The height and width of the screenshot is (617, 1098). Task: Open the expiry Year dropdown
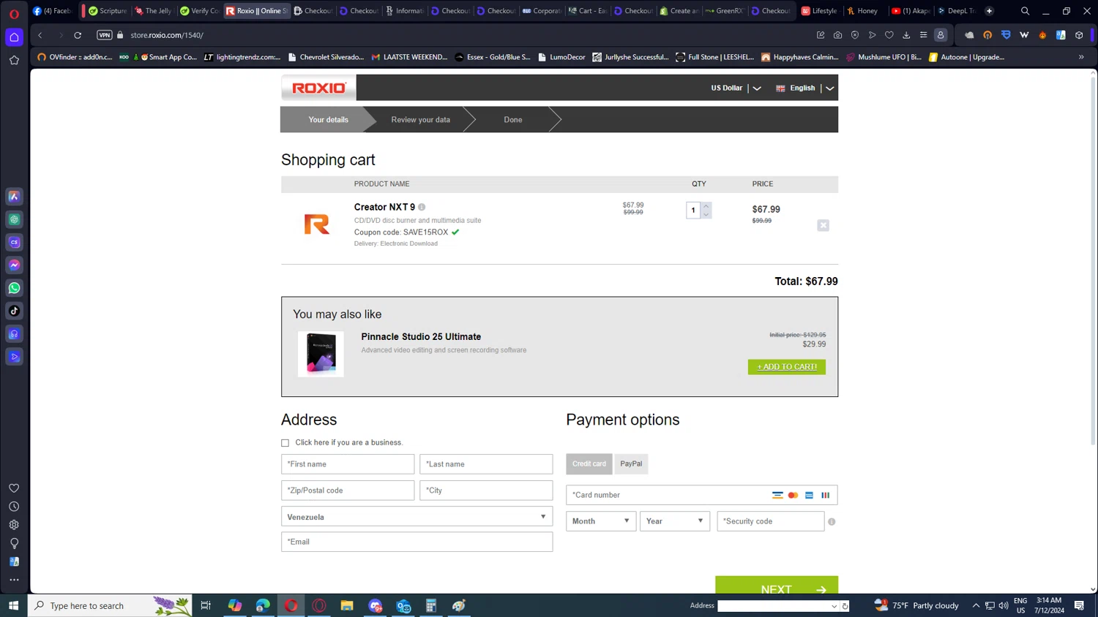[675, 521]
